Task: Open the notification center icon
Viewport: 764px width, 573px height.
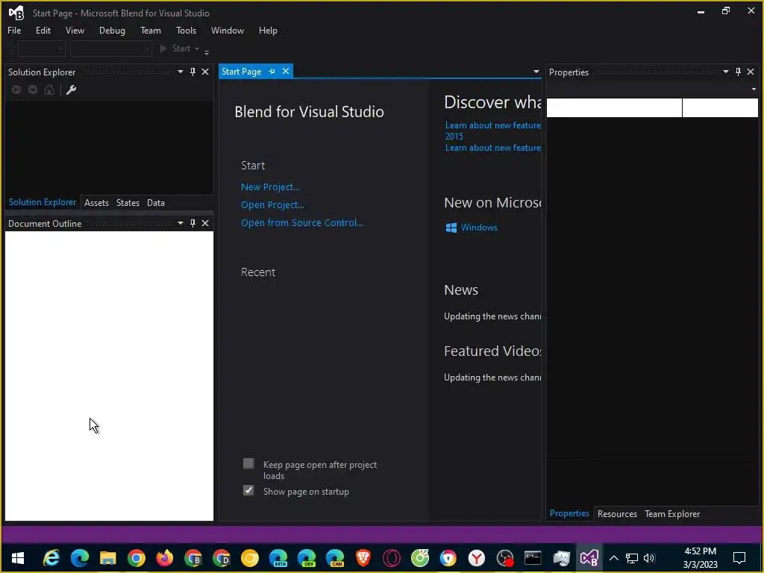Action: [739, 558]
